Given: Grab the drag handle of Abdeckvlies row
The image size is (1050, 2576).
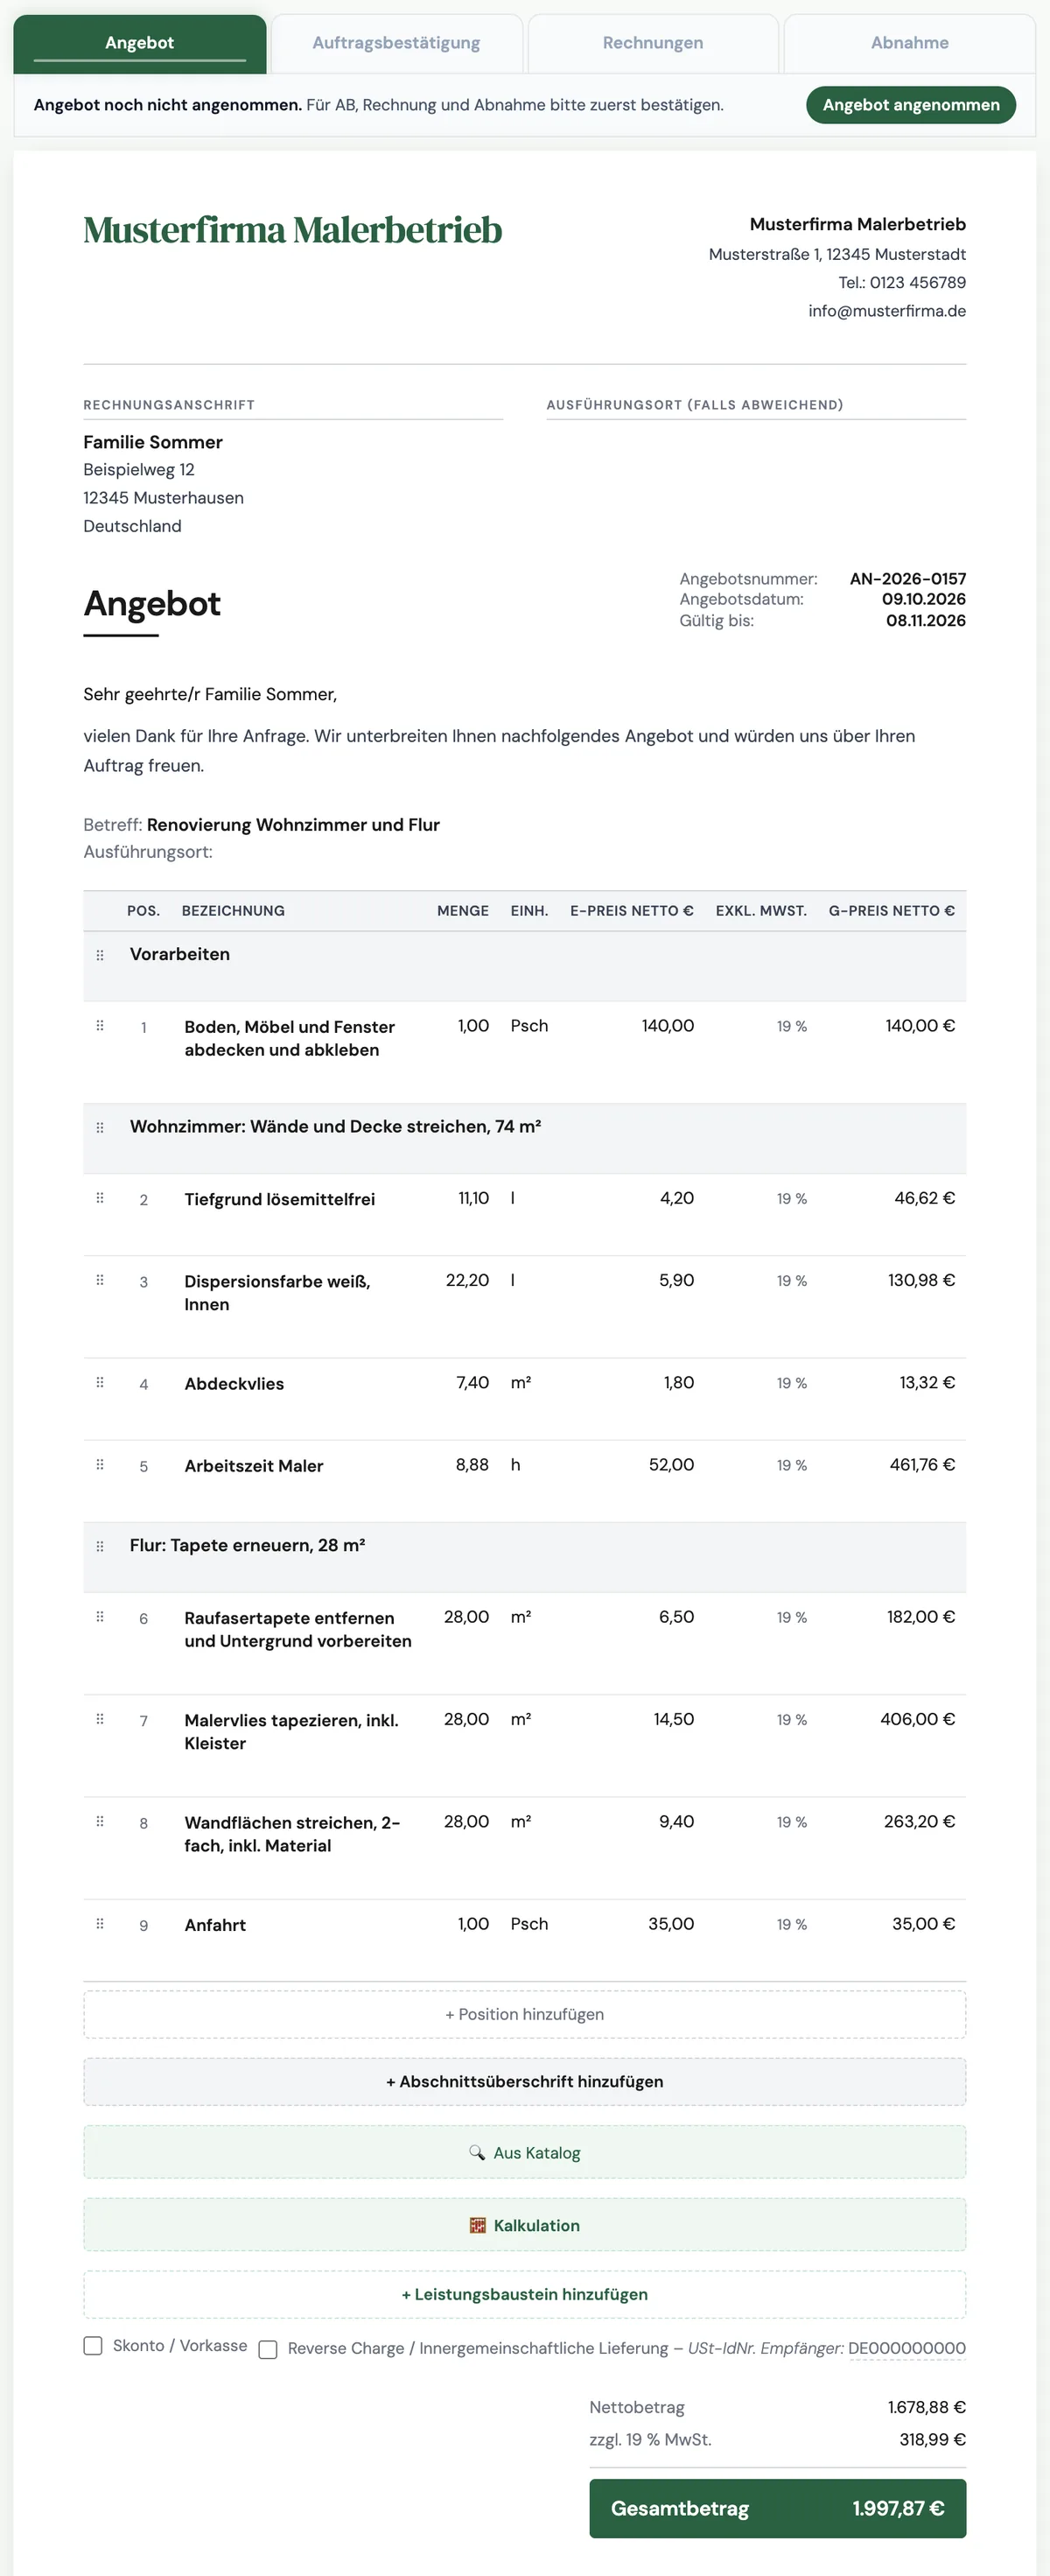Looking at the screenshot, I should 100,1382.
